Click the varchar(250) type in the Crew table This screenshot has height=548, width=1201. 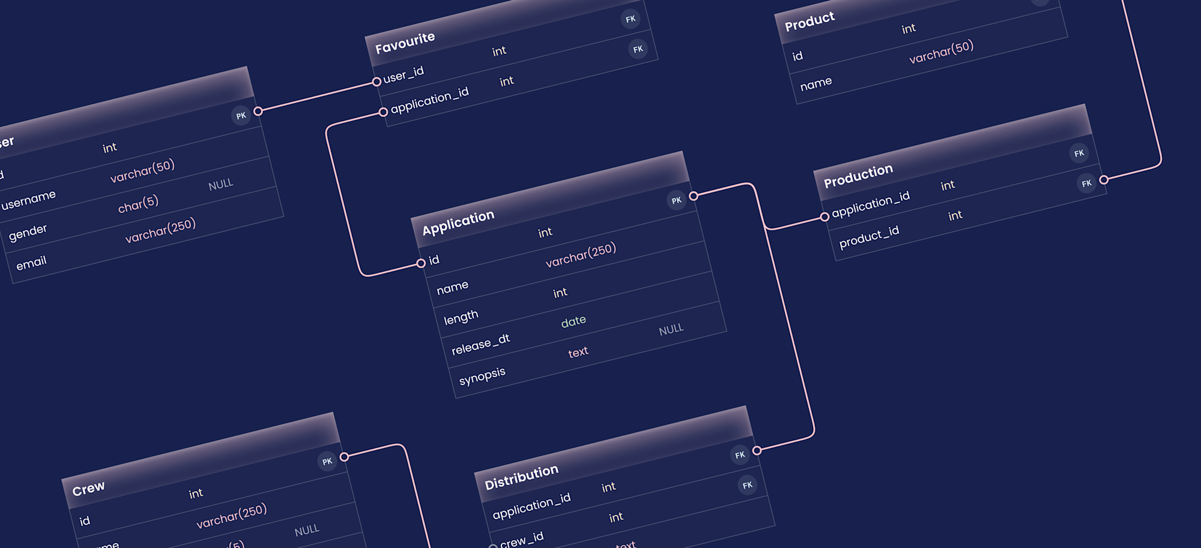pyautogui.click(x=231, y=516)
